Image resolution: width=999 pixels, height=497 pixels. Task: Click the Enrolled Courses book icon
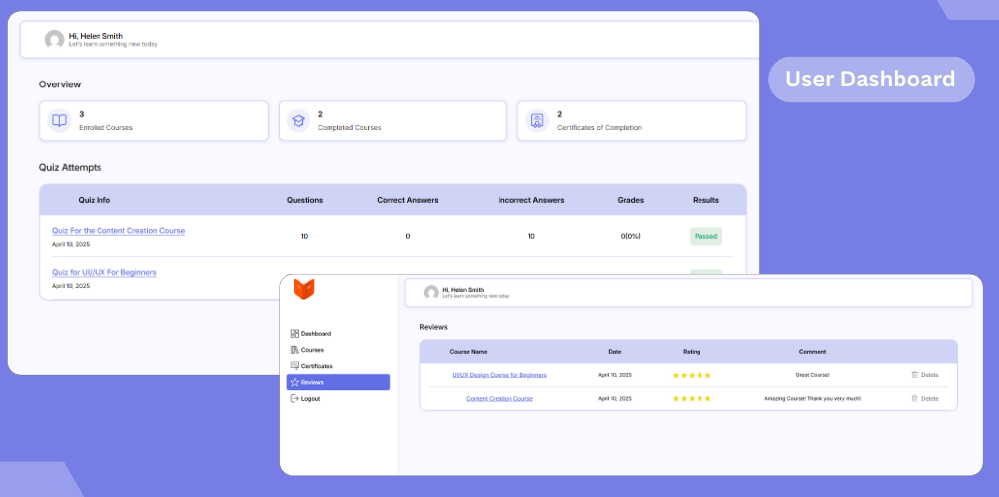[x=60, y=121]
